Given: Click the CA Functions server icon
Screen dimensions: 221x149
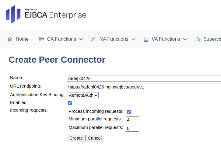Looking at the screenshot, I should 42,39.
